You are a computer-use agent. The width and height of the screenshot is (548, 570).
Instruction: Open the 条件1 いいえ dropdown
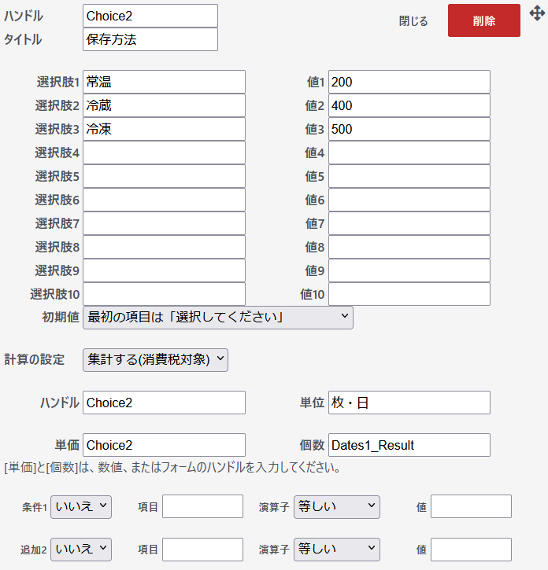click(81, 507)
